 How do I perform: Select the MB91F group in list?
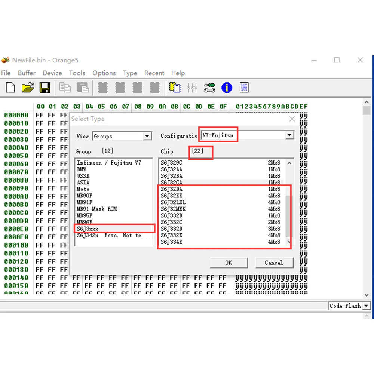pos(84,202)
